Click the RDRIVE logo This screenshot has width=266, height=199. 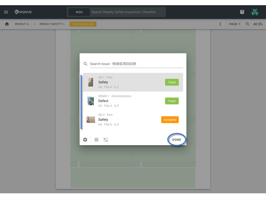23,12
